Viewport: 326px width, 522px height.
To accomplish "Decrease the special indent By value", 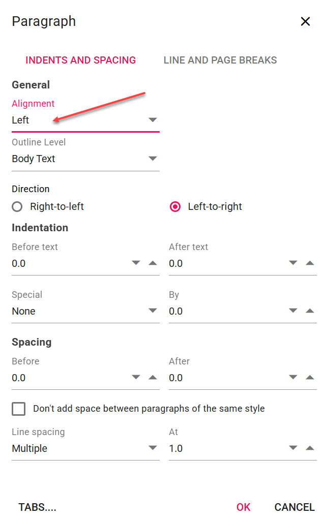I will tap(293, 311).
